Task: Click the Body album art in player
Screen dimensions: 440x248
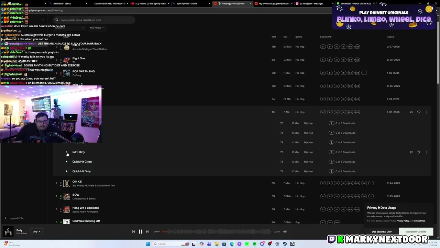Action: [8, 232]
